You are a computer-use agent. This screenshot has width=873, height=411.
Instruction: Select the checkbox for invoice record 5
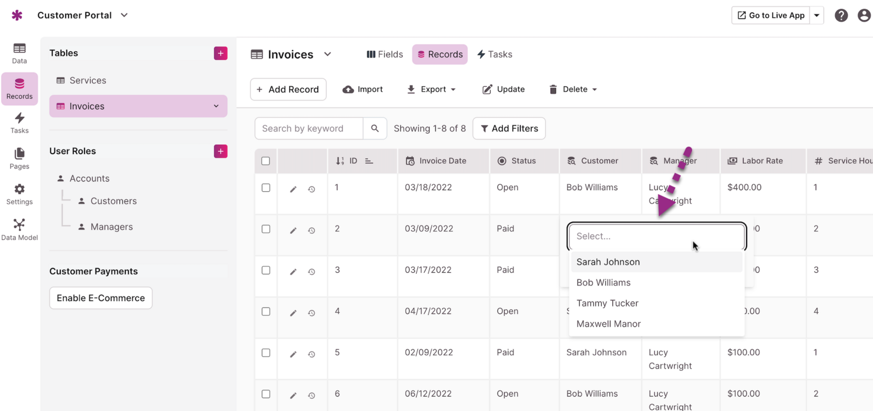click(x=266, y=353)
